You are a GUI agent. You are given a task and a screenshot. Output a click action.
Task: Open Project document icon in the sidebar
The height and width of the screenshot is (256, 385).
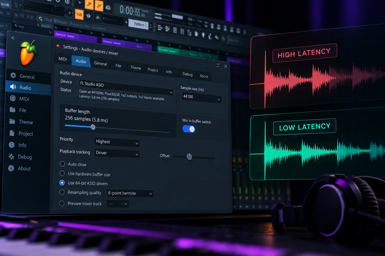[12, 133]
